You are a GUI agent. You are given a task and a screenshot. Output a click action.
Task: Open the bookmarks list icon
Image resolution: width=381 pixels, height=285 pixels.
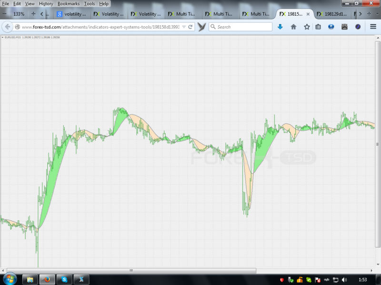pos(318,27)
